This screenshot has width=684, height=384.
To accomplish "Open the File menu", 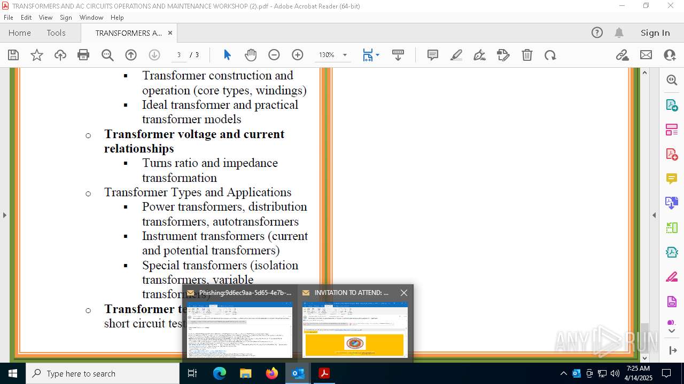I will pyautogui.click(x=9, y=18).
